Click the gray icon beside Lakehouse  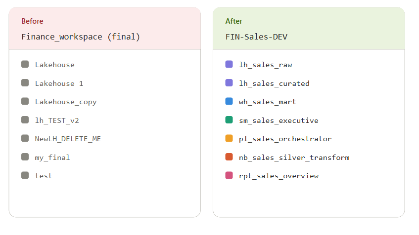coord(25,64)
